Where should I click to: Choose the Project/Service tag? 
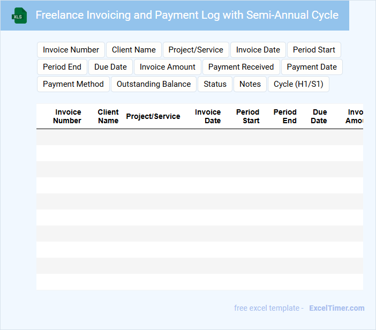pyautogui.click(x=195, y=50)
